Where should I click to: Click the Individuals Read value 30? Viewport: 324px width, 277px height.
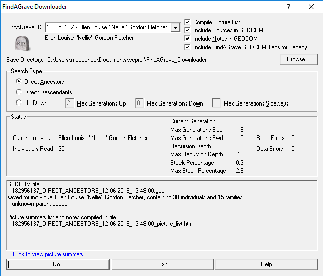(x=61, y=149)
